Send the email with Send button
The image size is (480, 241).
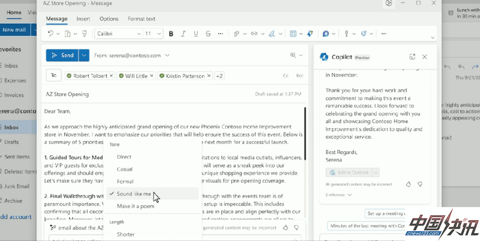point(62,55)
